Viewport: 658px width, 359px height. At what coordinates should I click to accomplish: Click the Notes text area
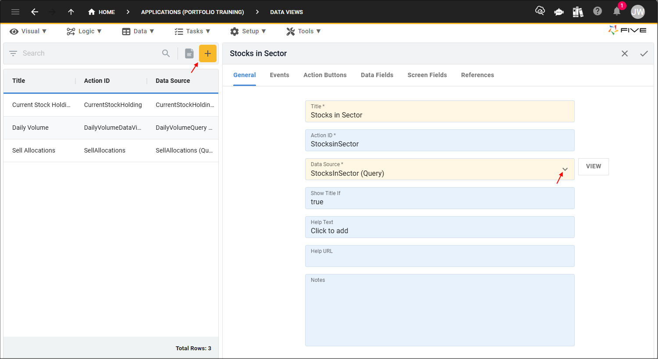(440, 310)
